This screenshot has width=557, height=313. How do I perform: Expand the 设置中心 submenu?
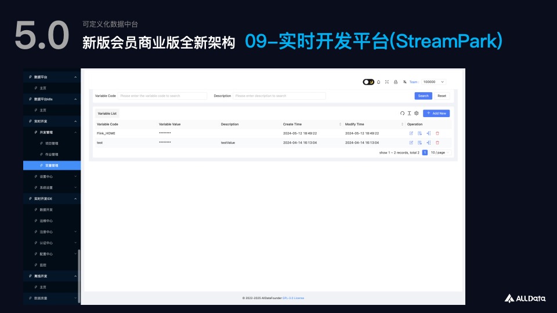coord(52,176)
